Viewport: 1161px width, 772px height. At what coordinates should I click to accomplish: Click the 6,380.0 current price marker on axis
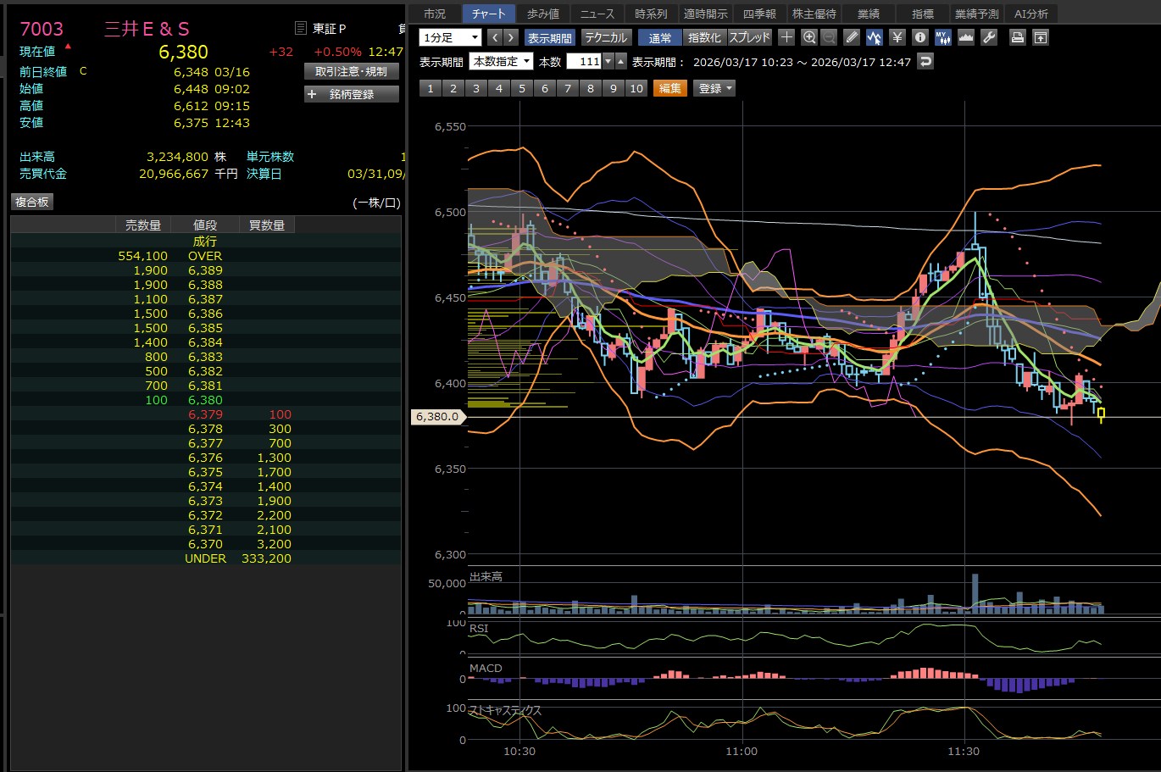click(x=437, y=416)
